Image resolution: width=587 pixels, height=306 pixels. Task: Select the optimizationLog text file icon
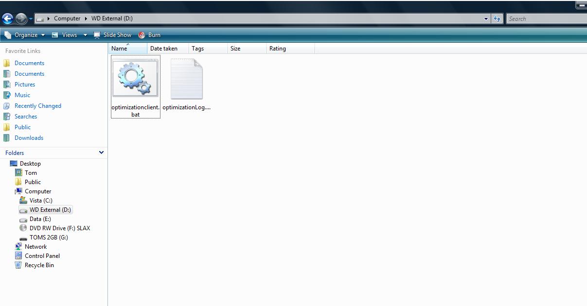187,79
